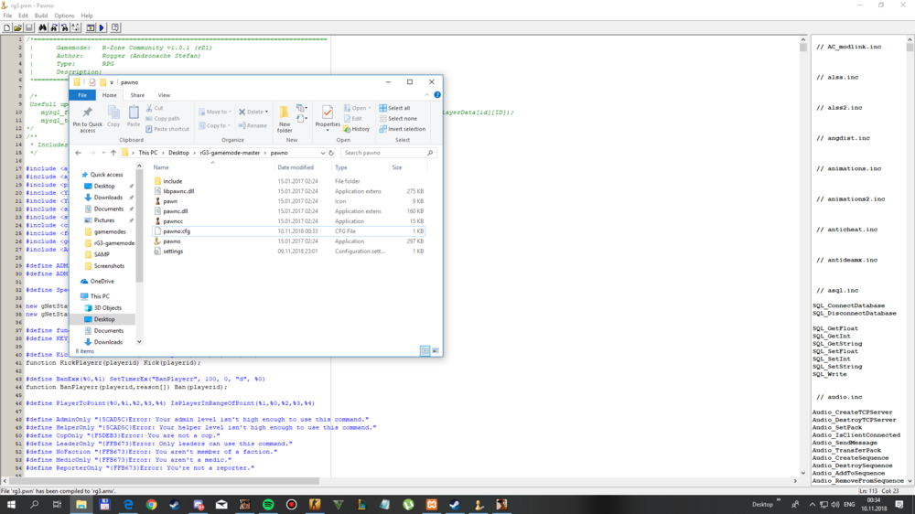This screenshot has width=915, height=514.
Task: Open the address bar history dropdown
Action: coord(323,153)
